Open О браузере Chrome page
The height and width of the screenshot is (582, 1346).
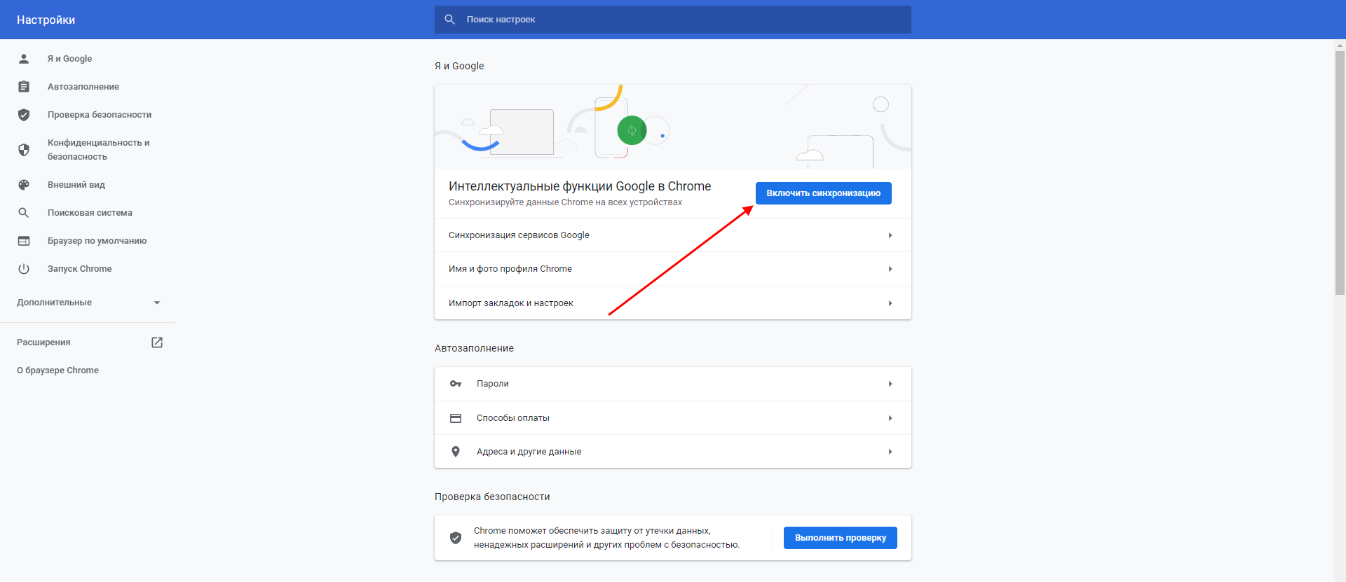click(57, 370)
